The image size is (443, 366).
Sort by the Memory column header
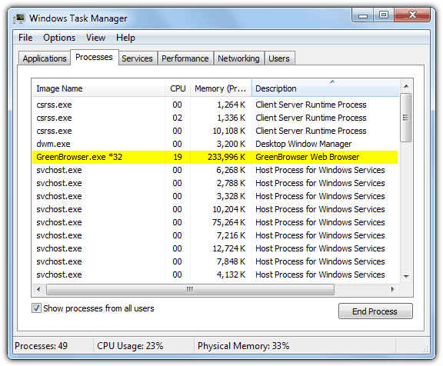point(221,88)
